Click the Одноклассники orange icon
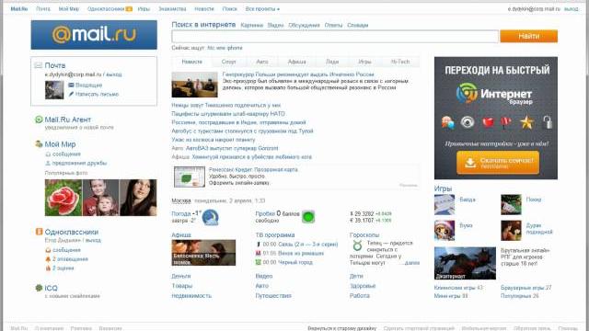589x331 pixels. (x=39, y=232)
